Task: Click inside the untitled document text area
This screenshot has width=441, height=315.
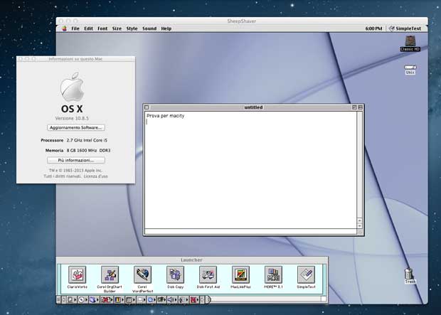Action: (249, 171)
